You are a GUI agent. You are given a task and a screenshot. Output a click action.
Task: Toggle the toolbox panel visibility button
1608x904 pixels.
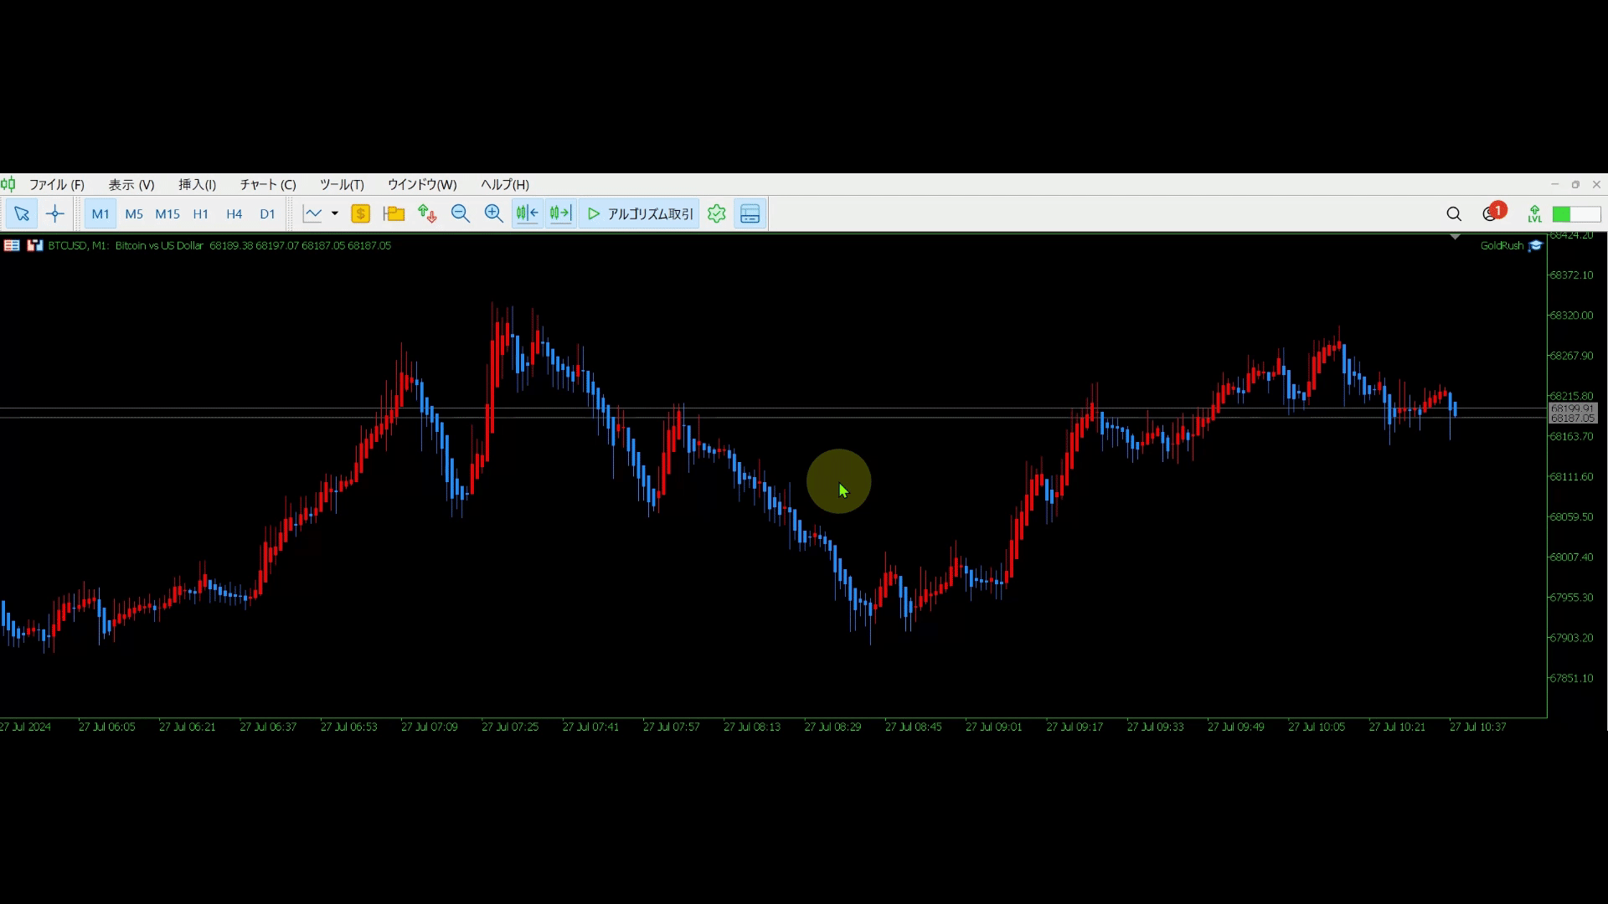click(750, 214)
